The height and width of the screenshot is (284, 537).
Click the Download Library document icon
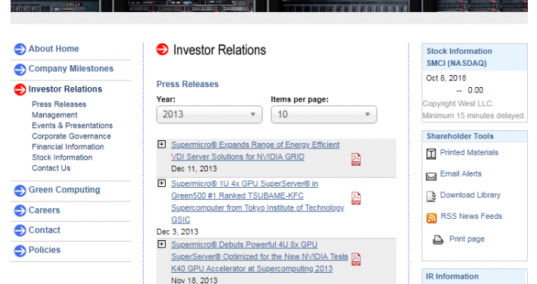(431, 197)
